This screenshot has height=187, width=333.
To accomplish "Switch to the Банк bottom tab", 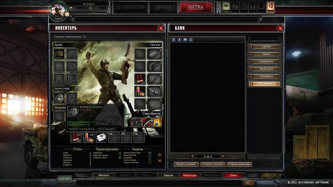I will point(233,175).
